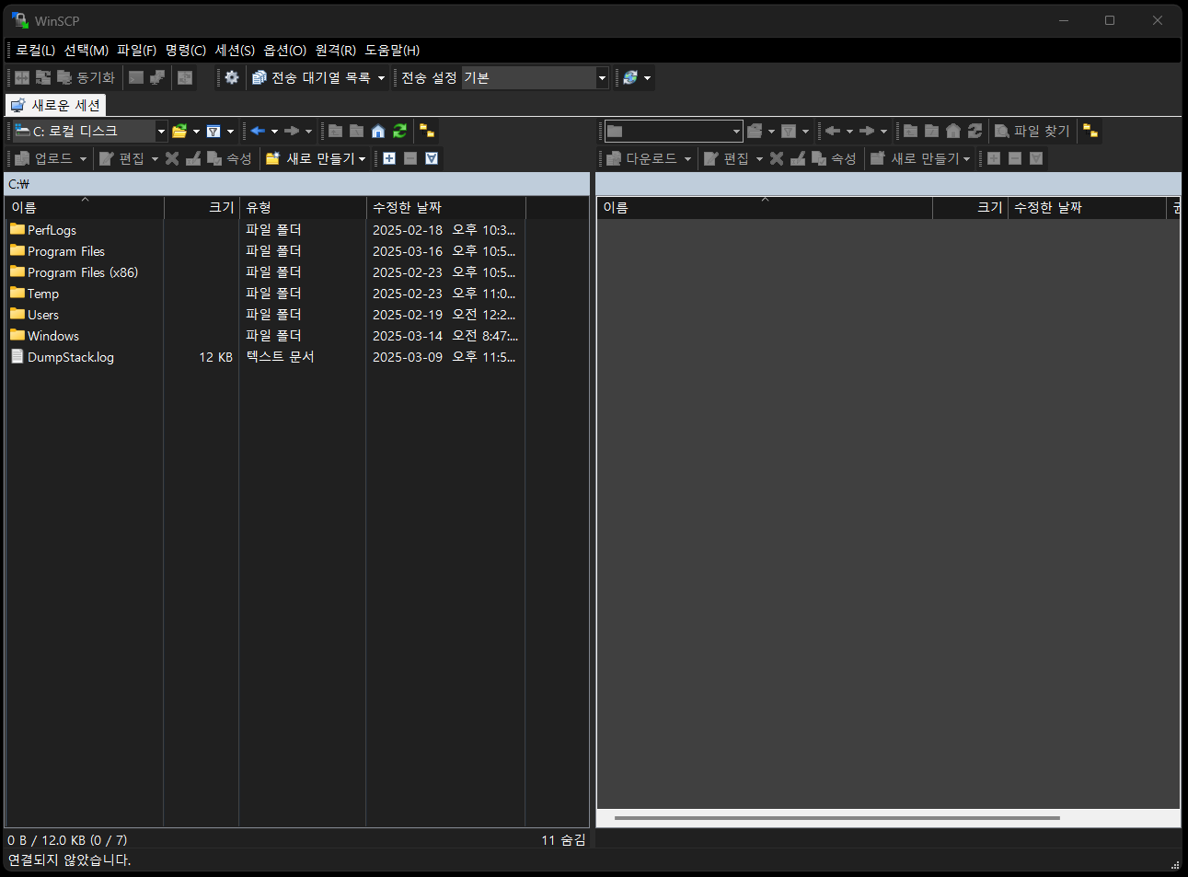Click local select files plus icon
The height and width of the screenshot is (877, 1188).
[389, 159]
